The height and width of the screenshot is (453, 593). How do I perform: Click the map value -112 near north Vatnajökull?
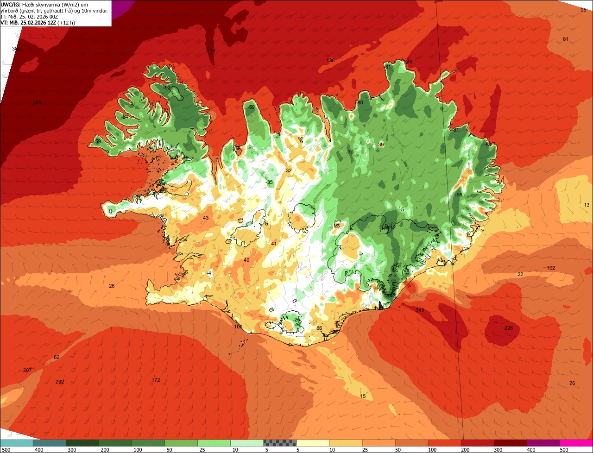(390, 227)
